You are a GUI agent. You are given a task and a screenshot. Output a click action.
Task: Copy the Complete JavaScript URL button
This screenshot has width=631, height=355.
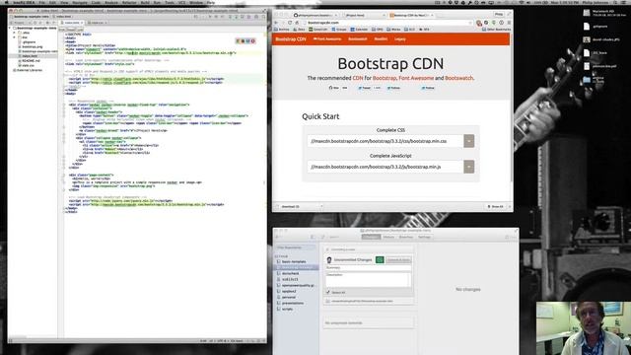[469, 167]
